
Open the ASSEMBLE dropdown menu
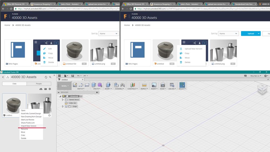[119, 89]
